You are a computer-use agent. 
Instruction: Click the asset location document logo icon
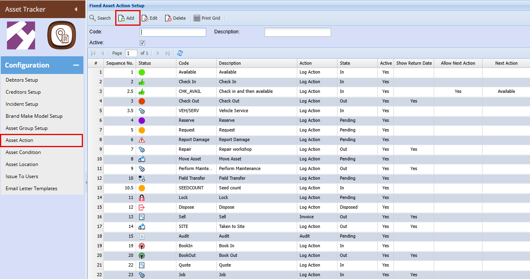pos(62,35)
